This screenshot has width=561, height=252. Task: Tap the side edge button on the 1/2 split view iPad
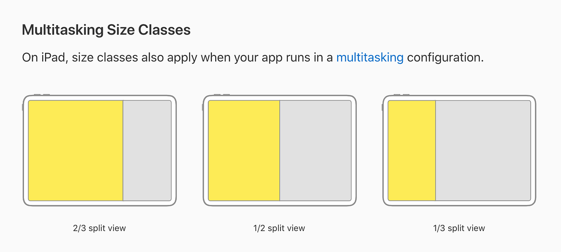click(x=202, y=107)
